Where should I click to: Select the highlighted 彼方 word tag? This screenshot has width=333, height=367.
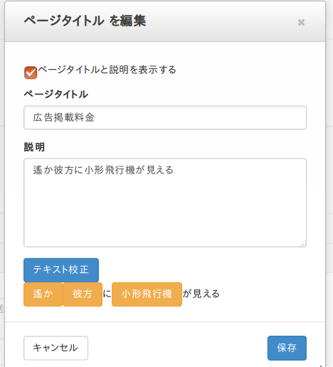(x=83, y=294)
